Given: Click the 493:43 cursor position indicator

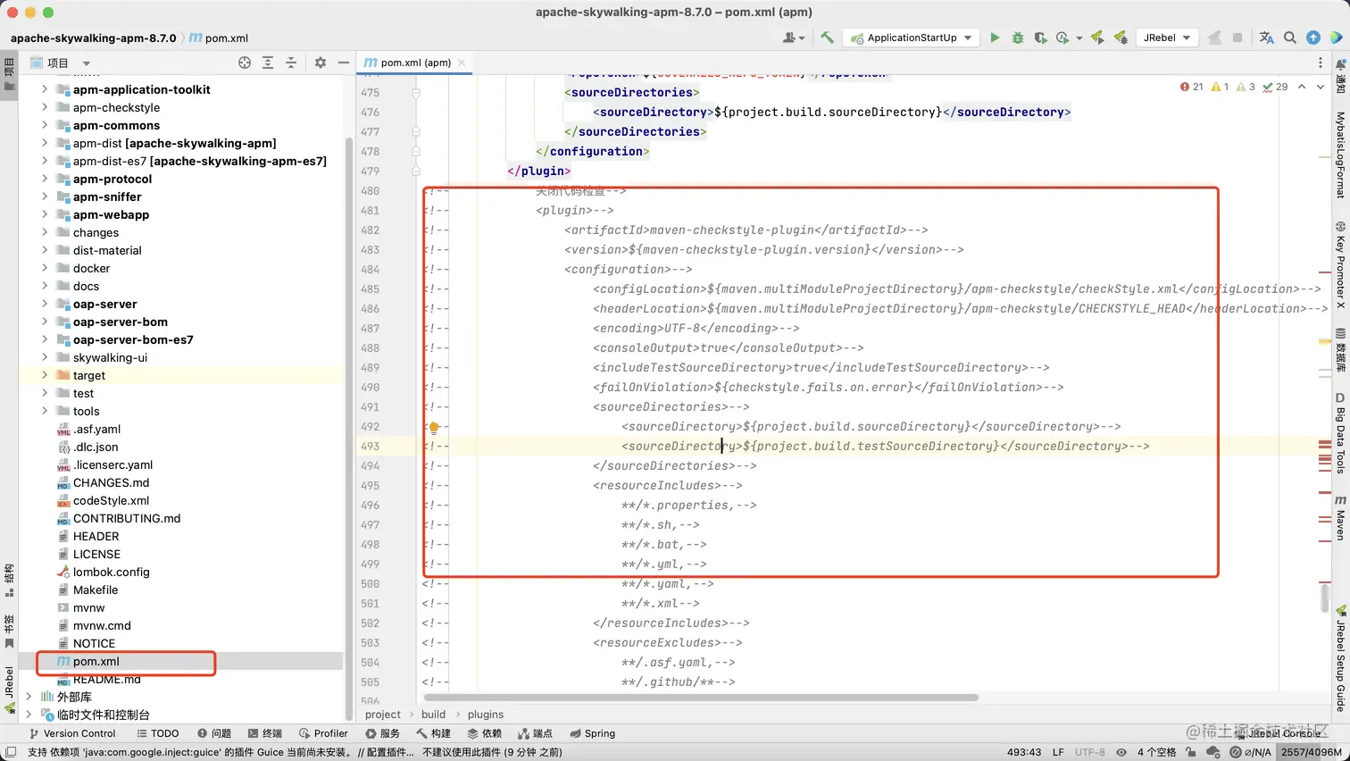Looking at the screenshot, I should [x=1024, y=752].
